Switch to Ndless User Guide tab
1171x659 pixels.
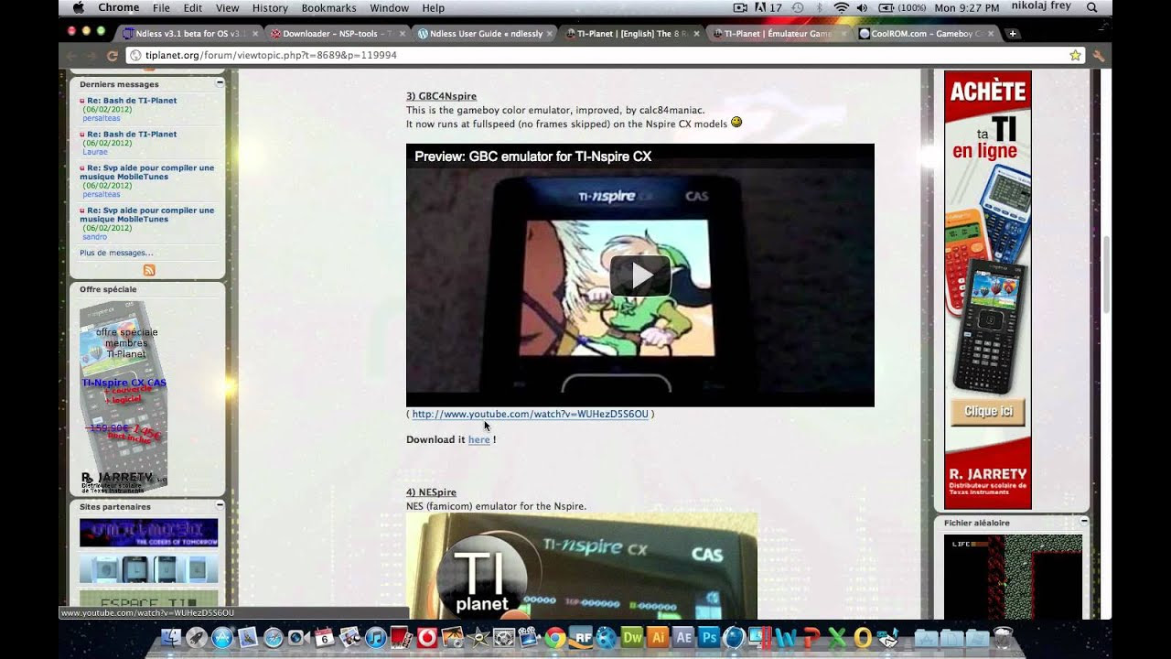(x=484, y=34)
